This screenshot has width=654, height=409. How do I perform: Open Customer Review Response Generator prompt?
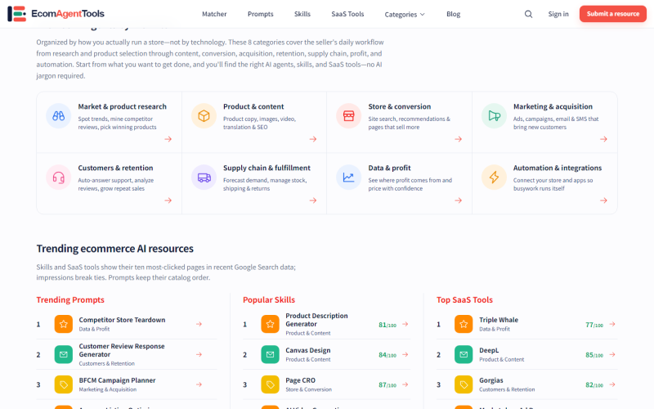pyautogui.click(x=122, y=350)
